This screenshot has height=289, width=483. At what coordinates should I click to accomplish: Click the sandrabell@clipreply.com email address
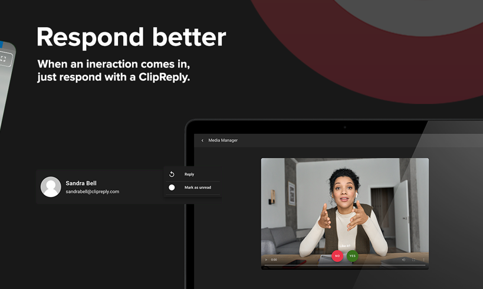93,192
